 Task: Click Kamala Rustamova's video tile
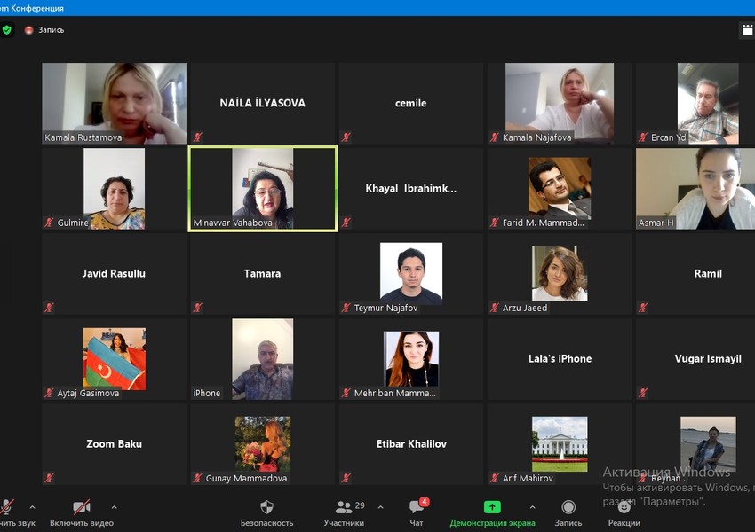tap(114, 103)
